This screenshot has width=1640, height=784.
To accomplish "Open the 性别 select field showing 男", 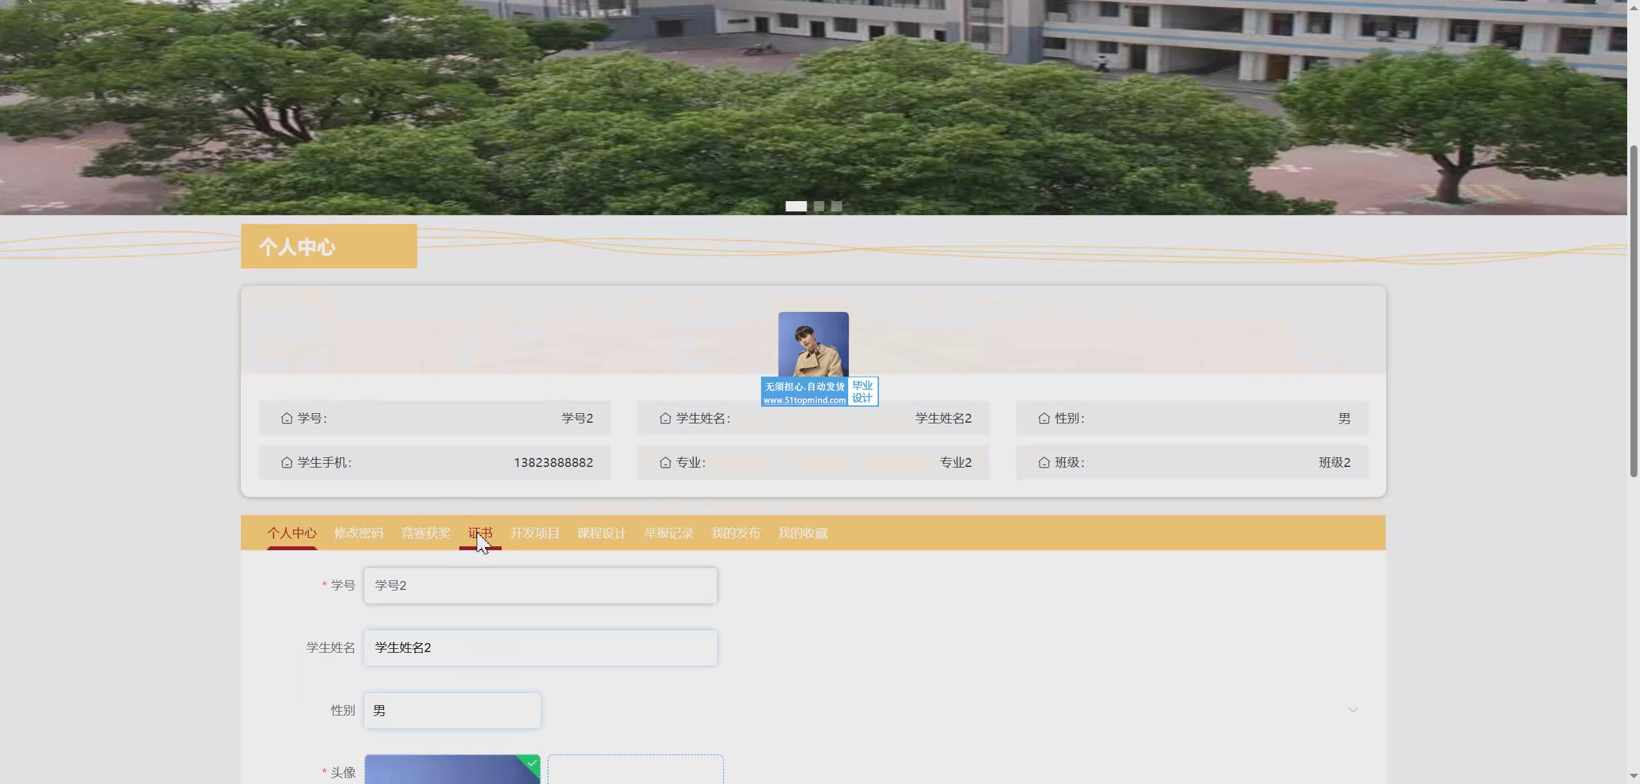I will [x=452, y=710].
